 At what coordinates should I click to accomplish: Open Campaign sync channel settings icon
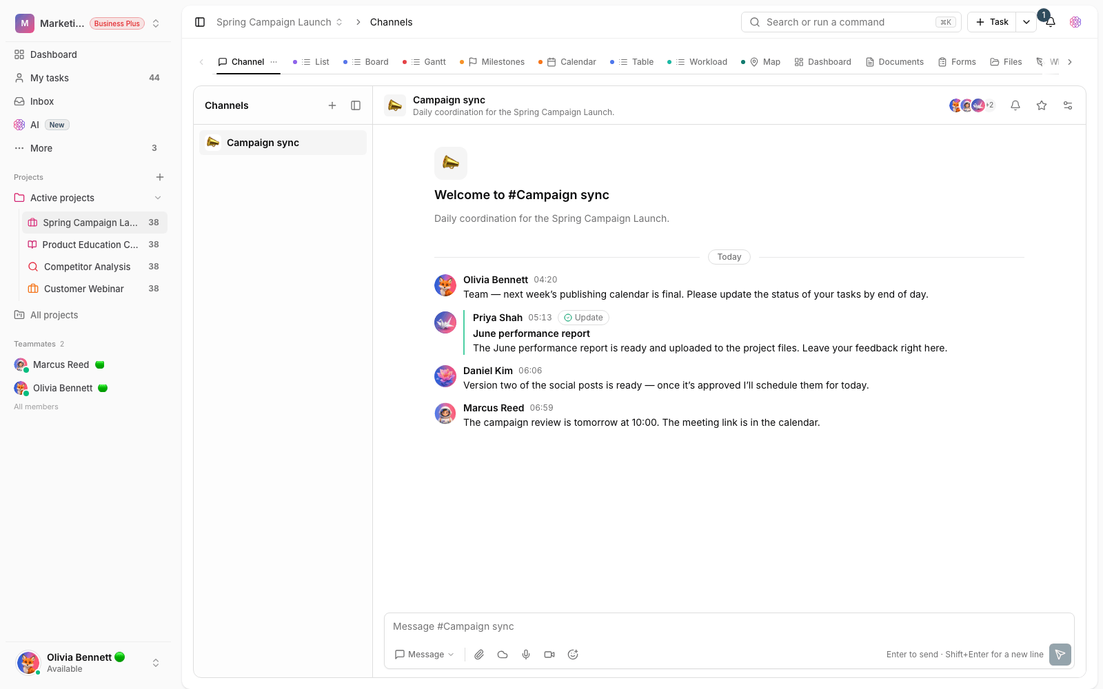[x=1068, y=105]
